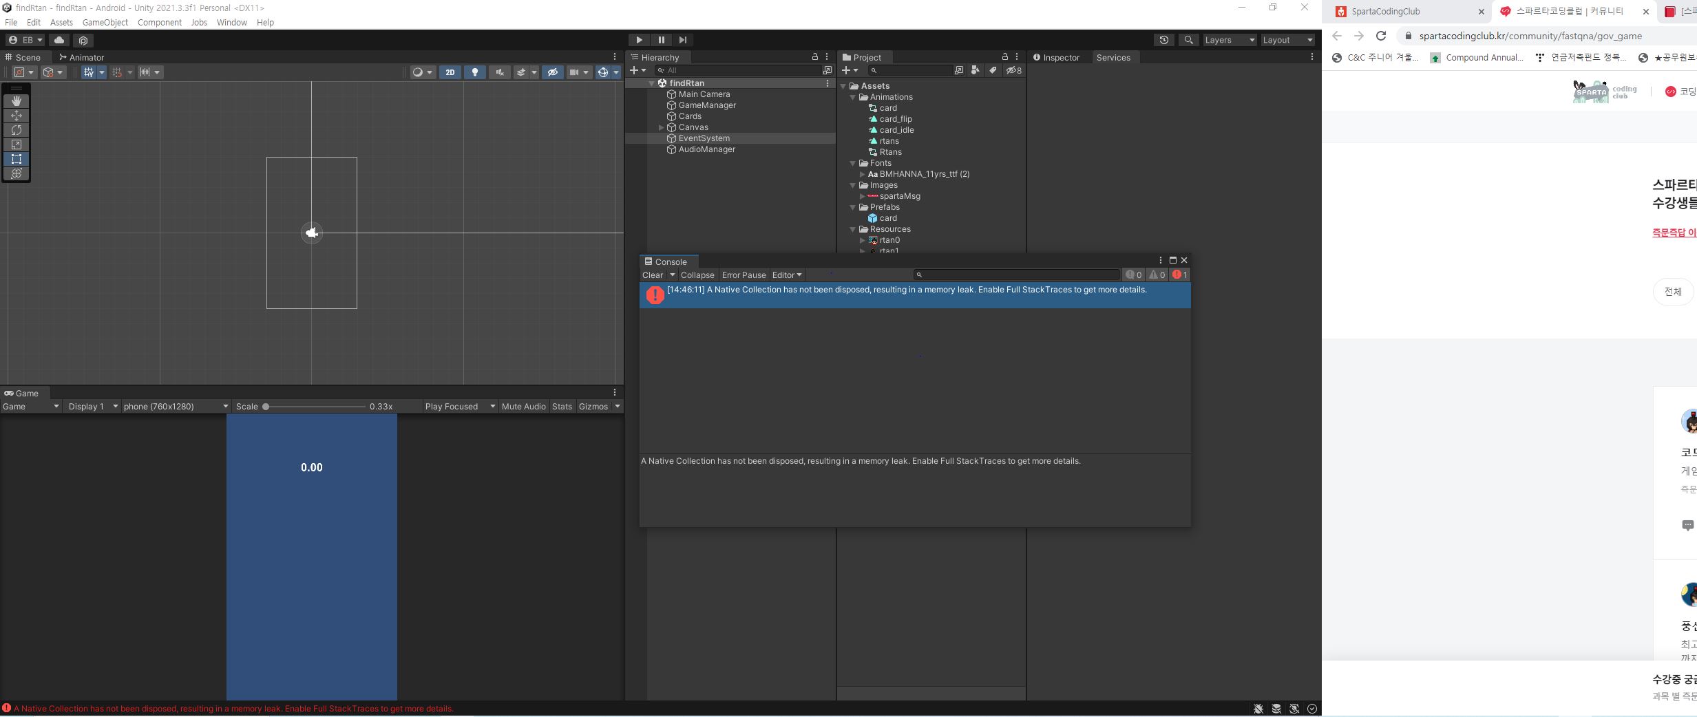Toggle Error Pause in the Console
This screenshot has height=717, width=1697.
point(744,275)
